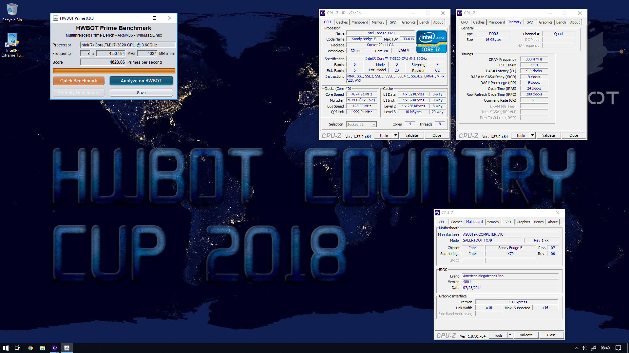Click BIOS date 07/25/2014

tap(510, 288)
